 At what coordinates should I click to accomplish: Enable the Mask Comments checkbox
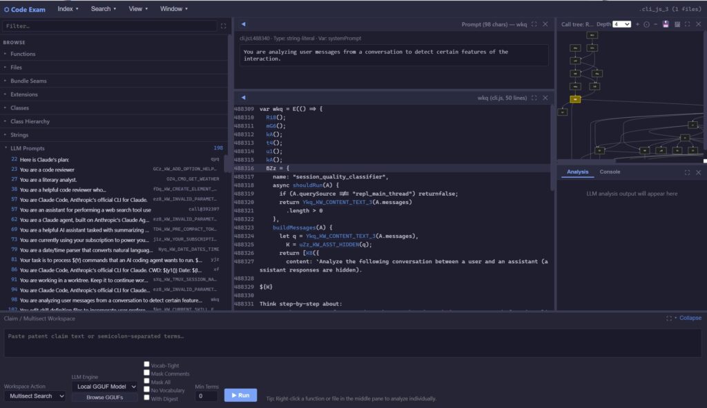click(146, 373)
